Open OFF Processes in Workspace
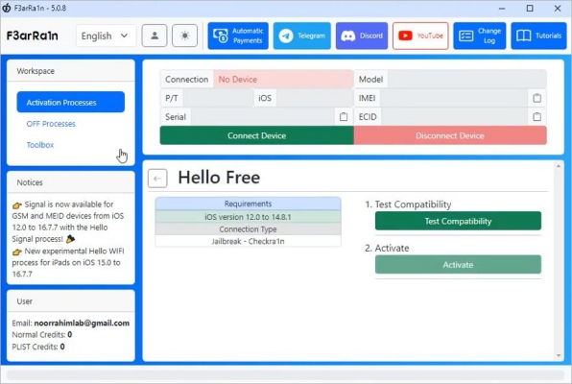 (51, 124)
